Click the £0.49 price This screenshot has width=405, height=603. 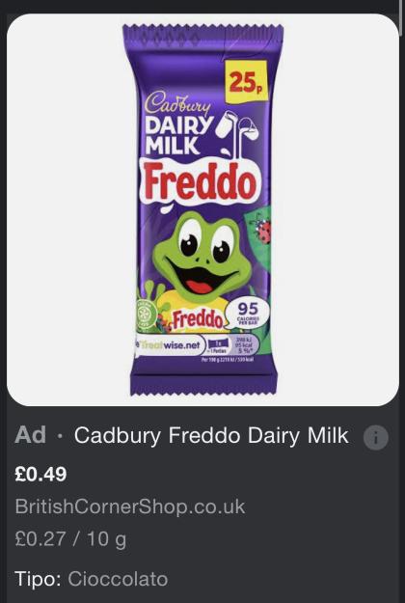(x=40, y=474)
